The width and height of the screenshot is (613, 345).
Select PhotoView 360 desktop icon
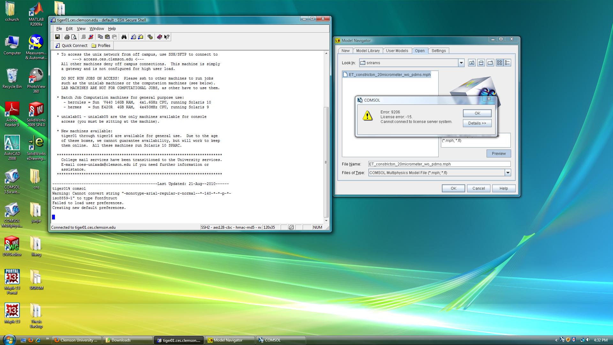36,81
